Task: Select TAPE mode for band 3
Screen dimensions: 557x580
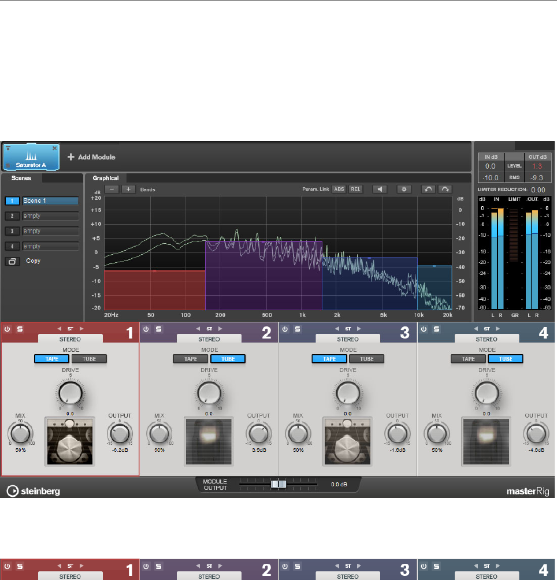Action: click(329, 359)
